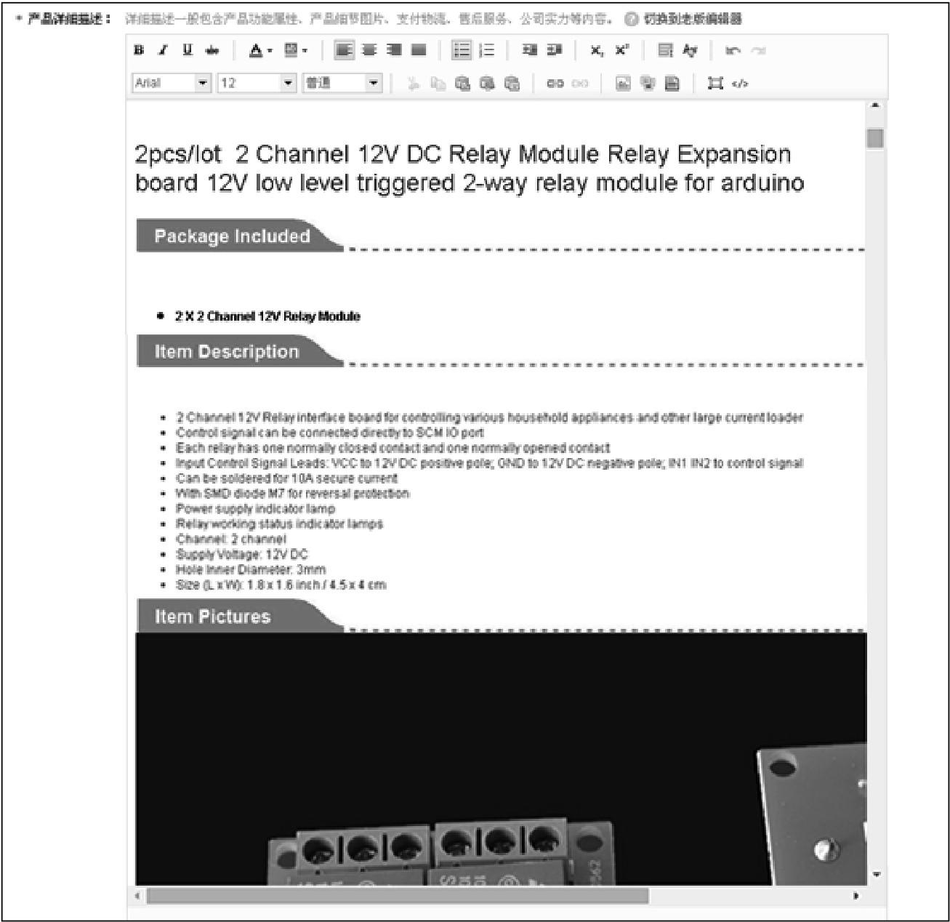
Task: Open the paragraph style dropdown
Action: (x=342, y=83)
